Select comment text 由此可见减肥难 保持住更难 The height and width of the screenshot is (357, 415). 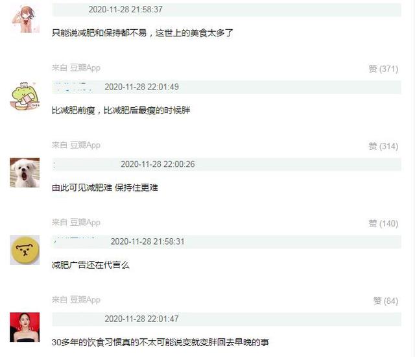[x=105, y=188]
